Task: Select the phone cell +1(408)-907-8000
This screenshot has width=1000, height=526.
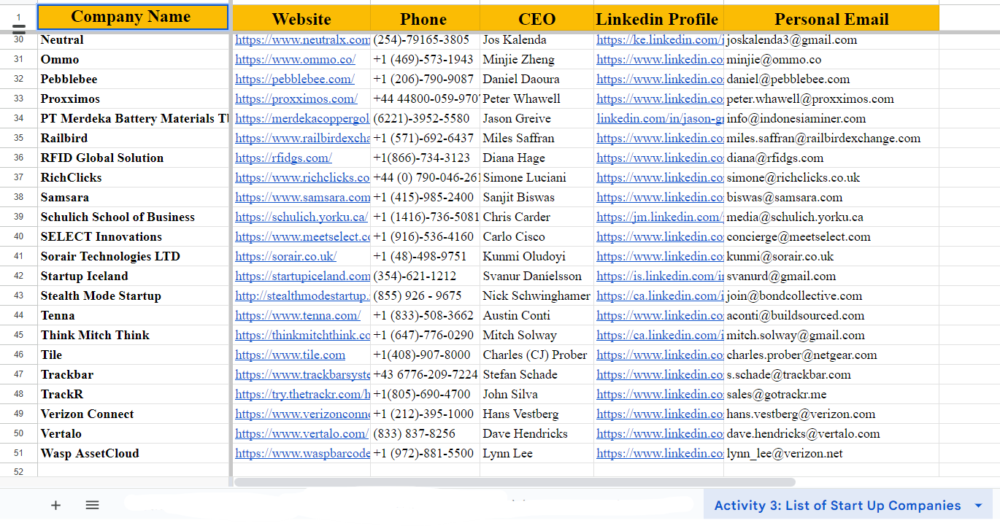Action: 425,355
